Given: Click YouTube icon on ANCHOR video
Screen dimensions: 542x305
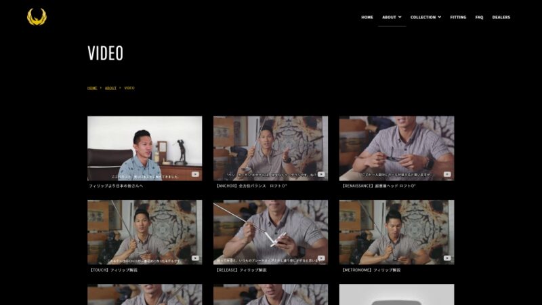Looking at the screenshot, I should point(321,174).
